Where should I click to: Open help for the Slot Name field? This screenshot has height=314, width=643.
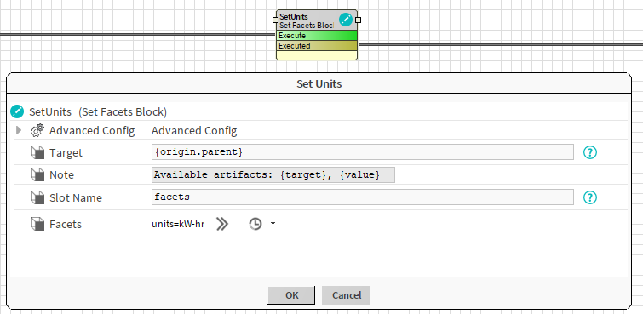coord(590,197)
